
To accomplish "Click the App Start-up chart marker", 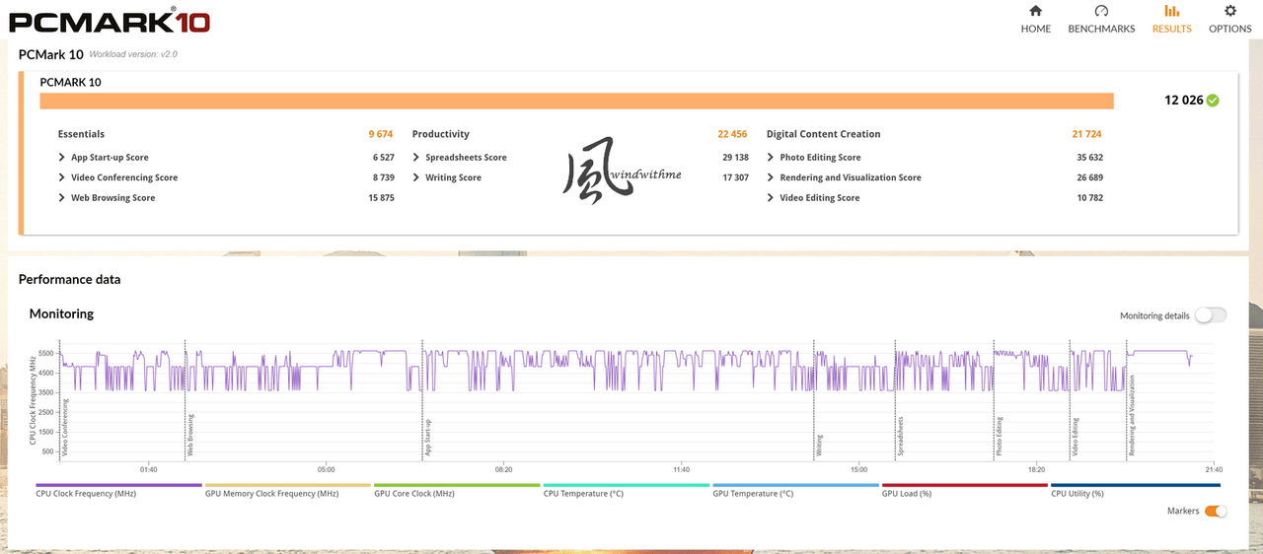I will (428, 437).
